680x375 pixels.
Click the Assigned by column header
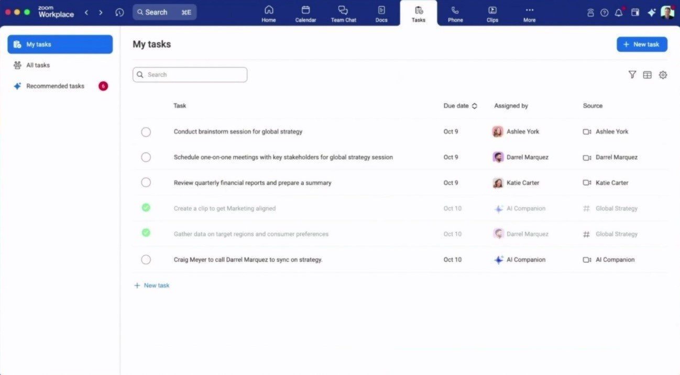tap(511, 106)
